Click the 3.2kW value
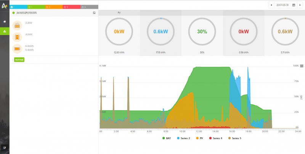Viewport: 305px width, 154px height. click(x=29, y=23)
